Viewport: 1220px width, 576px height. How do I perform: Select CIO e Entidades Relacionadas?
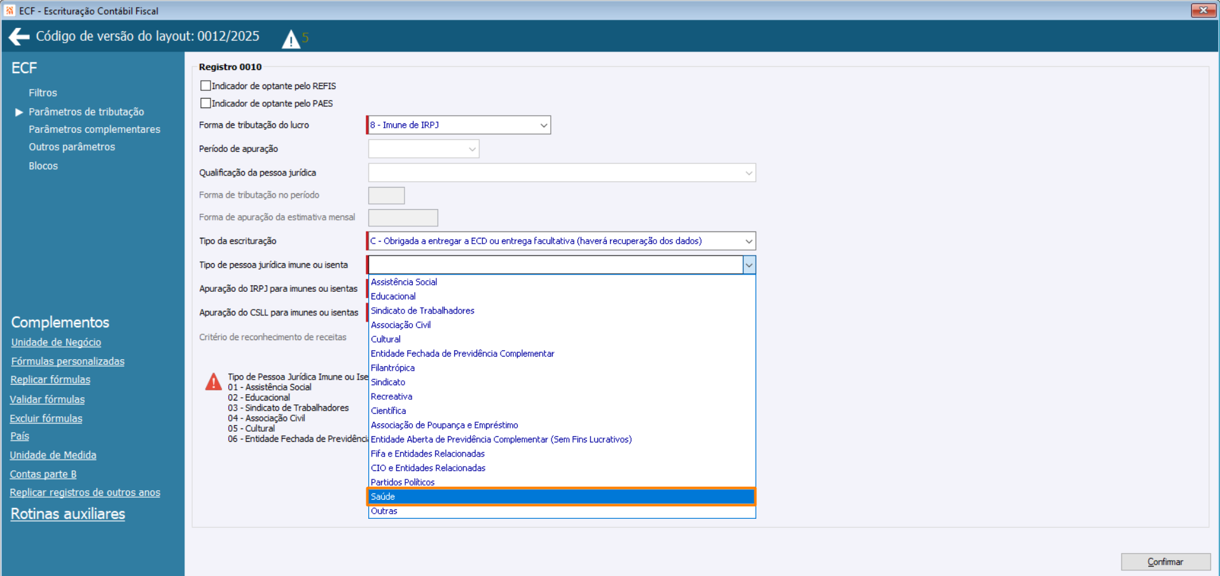pos(562,468)
